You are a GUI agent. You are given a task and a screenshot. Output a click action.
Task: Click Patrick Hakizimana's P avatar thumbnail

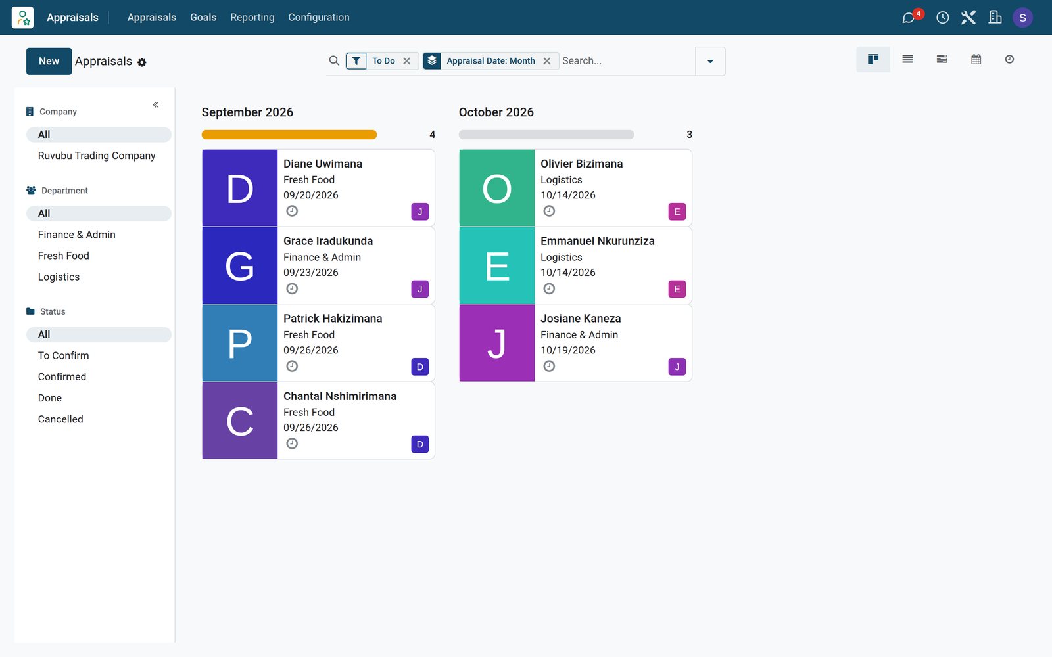point(240,343)
